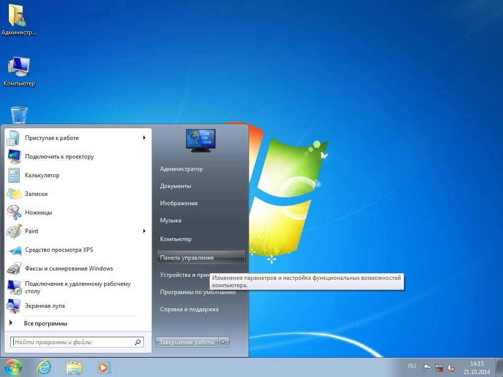Open Администратор user folder link

[x=182, y=169]
